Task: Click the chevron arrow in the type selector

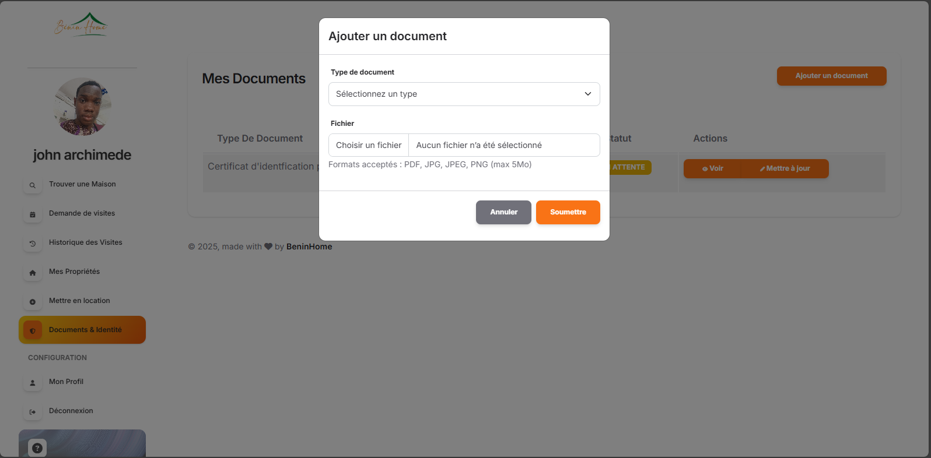Action: coord(587,94)
